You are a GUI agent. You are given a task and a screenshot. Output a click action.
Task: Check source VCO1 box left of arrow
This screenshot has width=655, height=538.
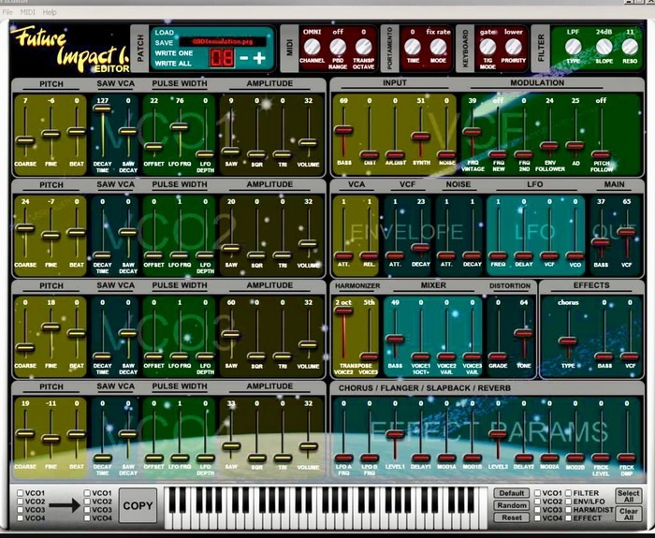pos(20,493)
